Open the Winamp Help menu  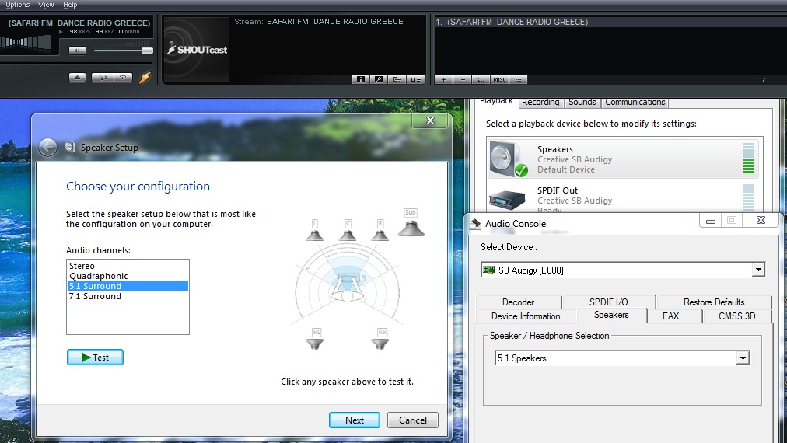70,5
